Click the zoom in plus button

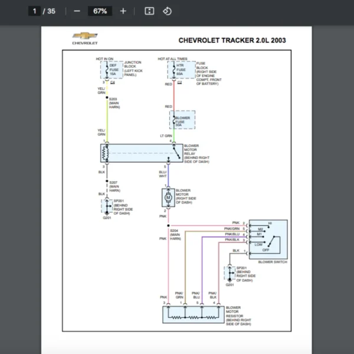tap(123, 11)
